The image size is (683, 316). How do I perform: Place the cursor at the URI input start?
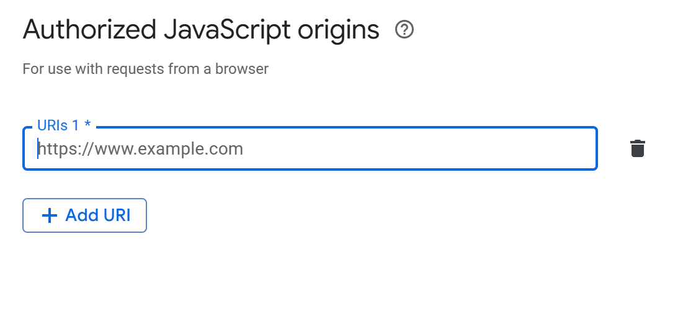point(38,149)
